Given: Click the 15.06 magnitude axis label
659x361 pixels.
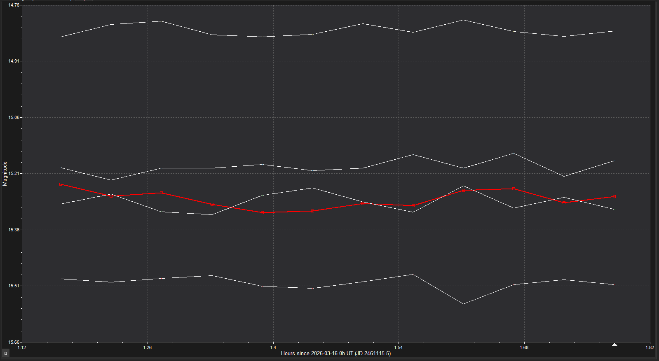Looking at the screenshot, I should click(x=14, y=117).
